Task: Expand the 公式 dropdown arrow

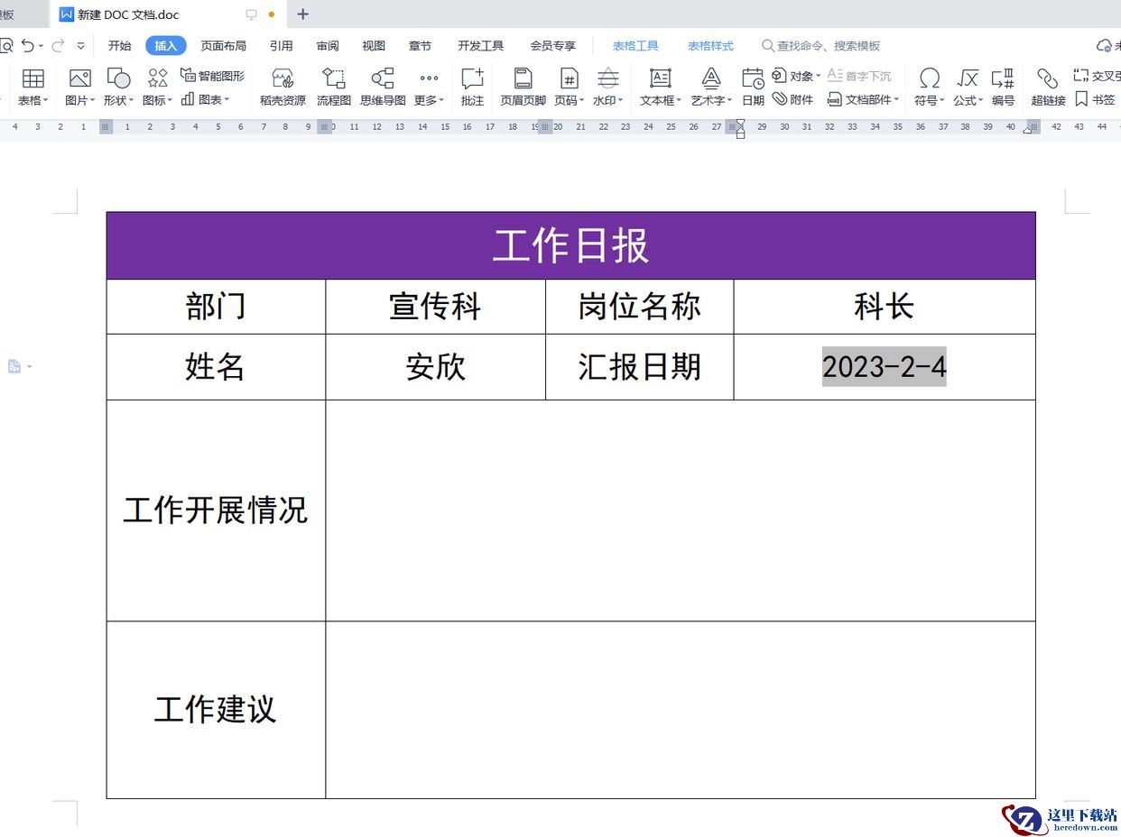Action: pos(980,101)
